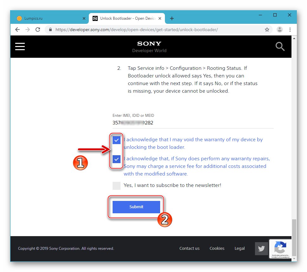
Task: Click 'I acknowledge that I may void the warranty' text
Action: click(x=193, y=143)
